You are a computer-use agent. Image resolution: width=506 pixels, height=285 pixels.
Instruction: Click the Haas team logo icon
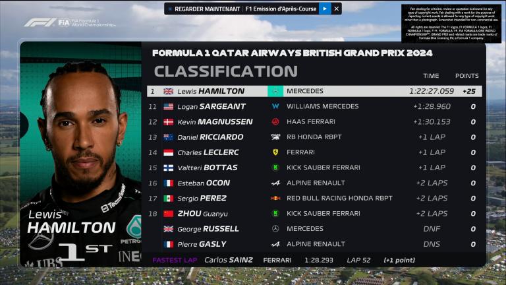tap(275, 121)
